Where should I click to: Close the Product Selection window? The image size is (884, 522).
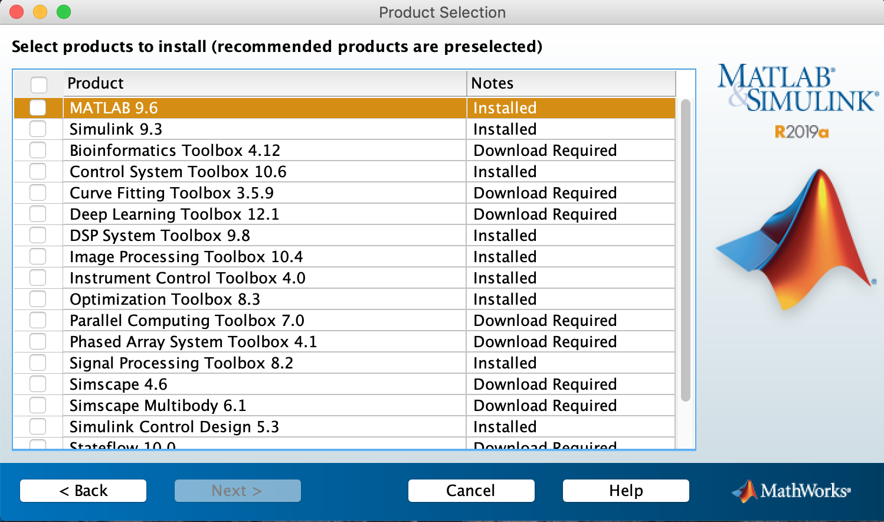click(17, 12)
